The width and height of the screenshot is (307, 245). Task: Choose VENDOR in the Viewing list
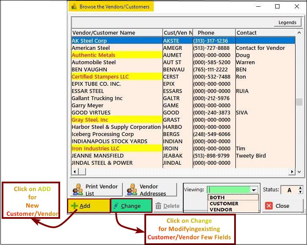[x=233, y=210]
